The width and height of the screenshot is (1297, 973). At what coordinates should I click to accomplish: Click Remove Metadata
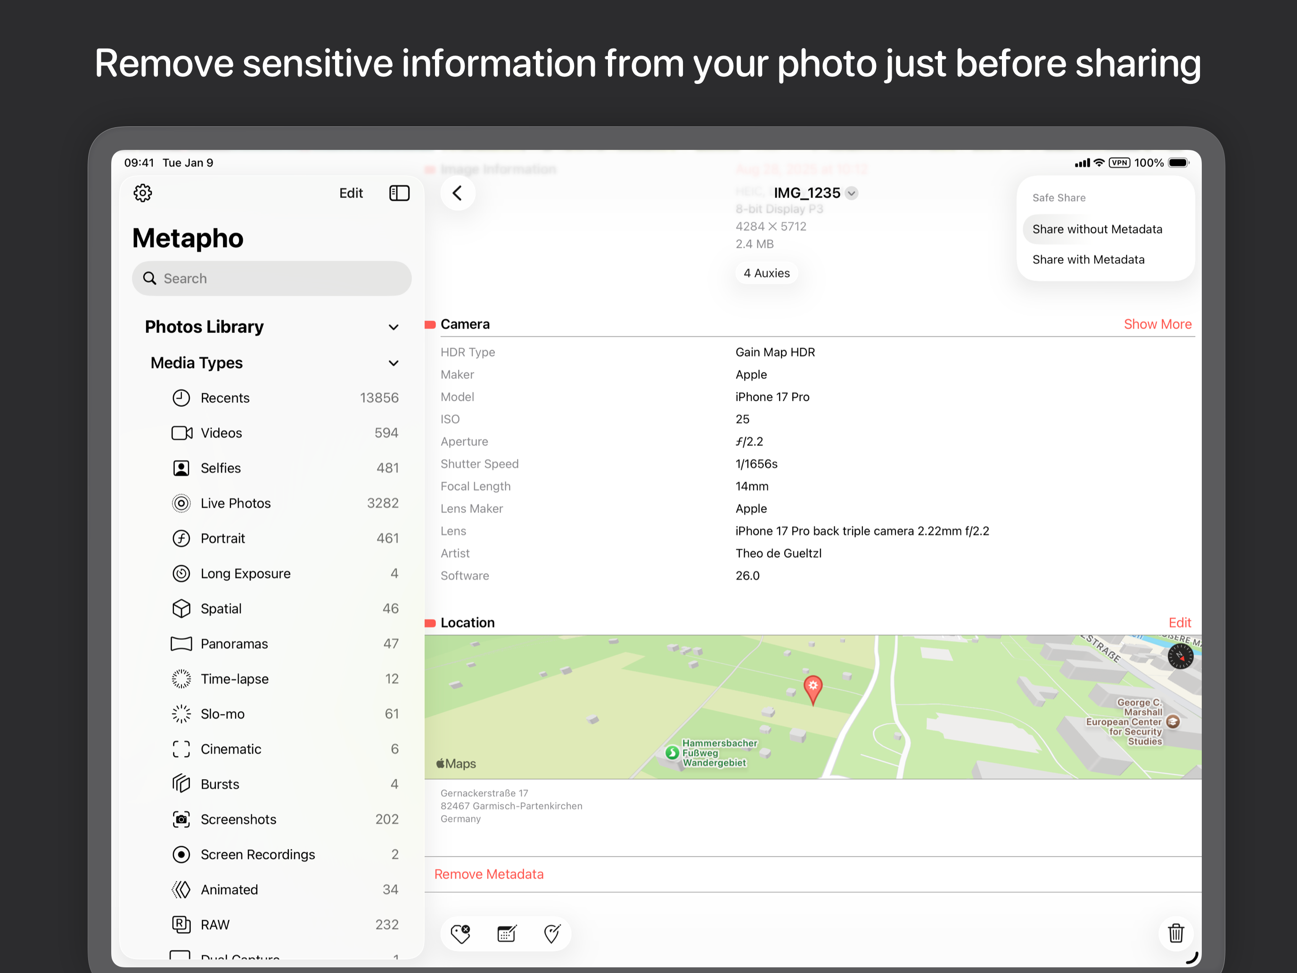pos(489,874)
